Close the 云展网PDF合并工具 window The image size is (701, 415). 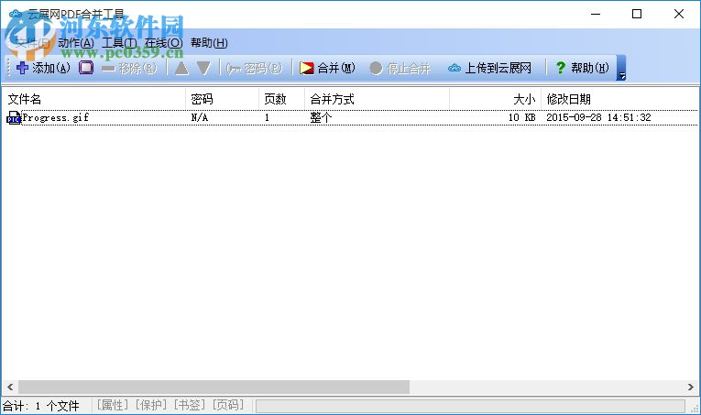679,14
